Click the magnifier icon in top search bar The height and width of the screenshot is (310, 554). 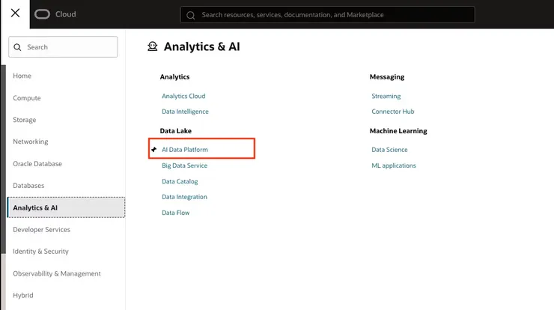(x=191, y=15)
